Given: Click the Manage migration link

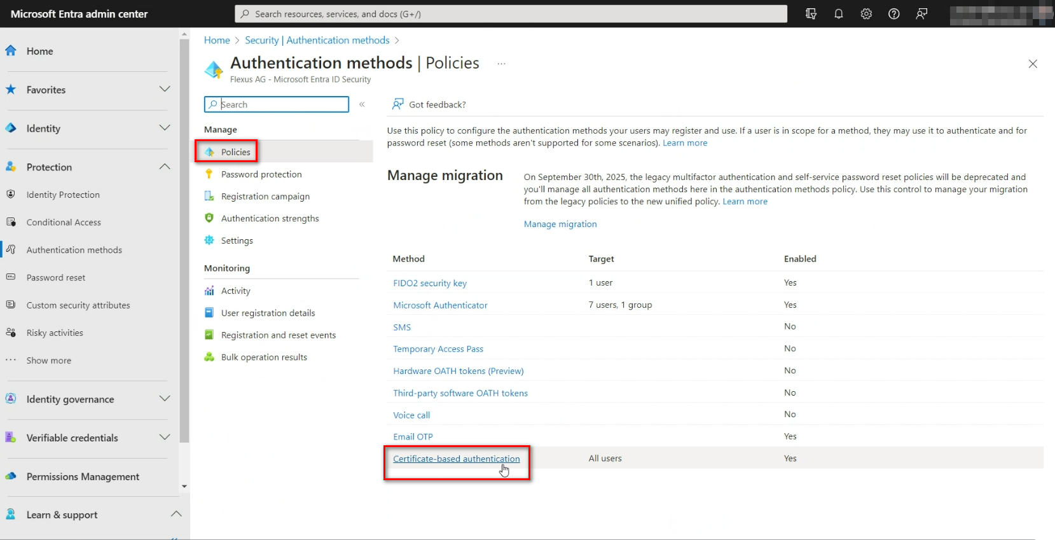Looking at the screenshot, I should coord(560,224).
